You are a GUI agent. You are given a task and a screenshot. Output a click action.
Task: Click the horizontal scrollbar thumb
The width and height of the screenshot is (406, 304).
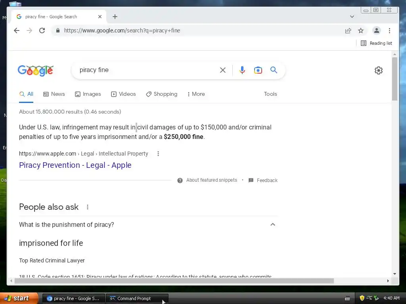(174, 281)
